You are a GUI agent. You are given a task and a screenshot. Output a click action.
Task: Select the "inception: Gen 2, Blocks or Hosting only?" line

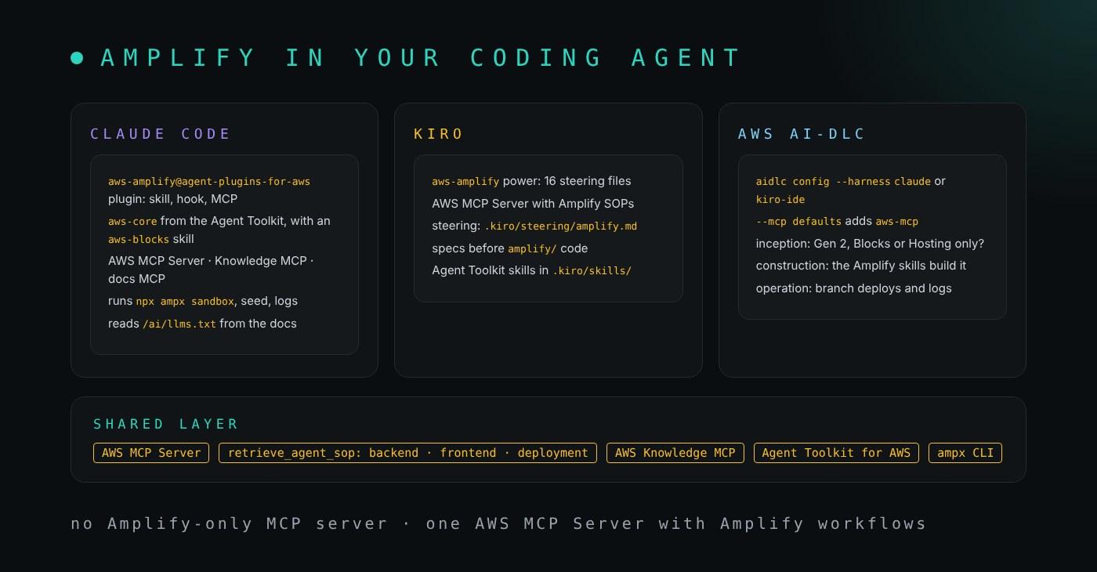[870, 244]
